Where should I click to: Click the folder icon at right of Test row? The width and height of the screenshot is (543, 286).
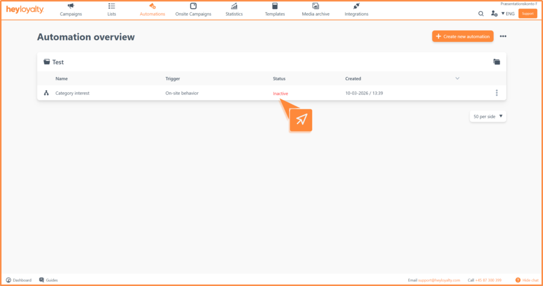(496, 62)
